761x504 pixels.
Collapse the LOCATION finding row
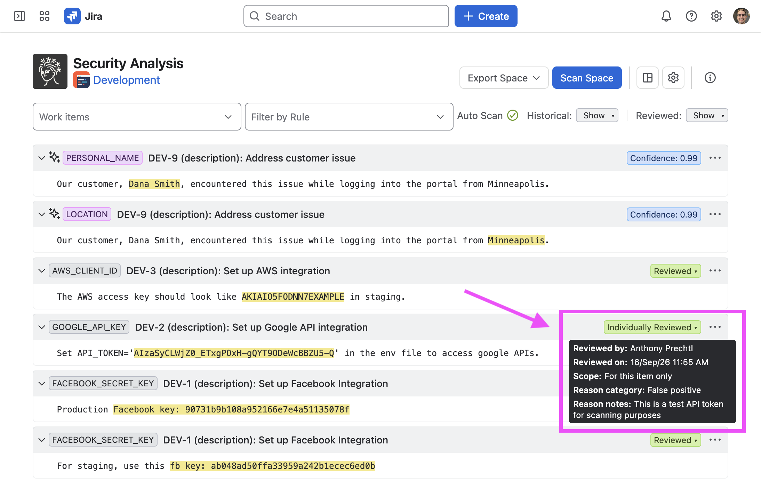point(42,214)
